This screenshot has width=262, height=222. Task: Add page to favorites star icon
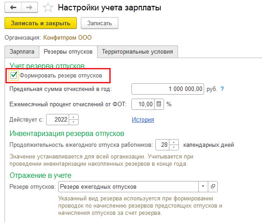48,8
